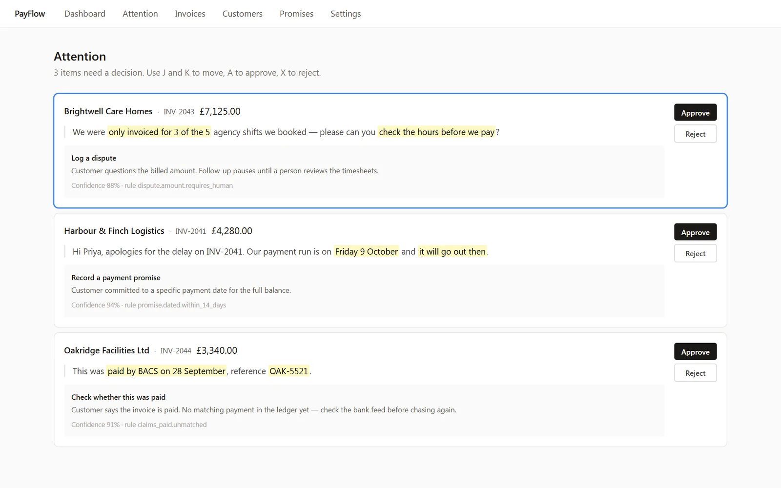
Task: Select highlighted date 'Friday 9 October'
Action: pos(366,251)
